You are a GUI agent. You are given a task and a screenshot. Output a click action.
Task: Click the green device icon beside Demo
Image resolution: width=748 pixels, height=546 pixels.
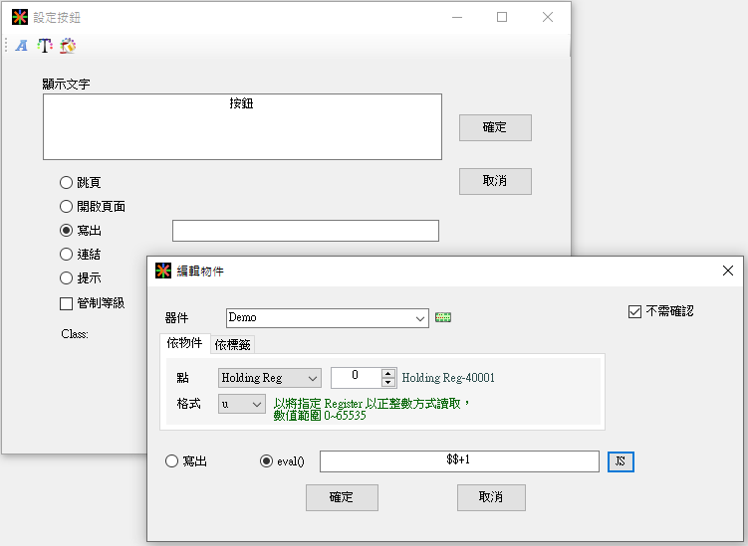tap(443, 318)
